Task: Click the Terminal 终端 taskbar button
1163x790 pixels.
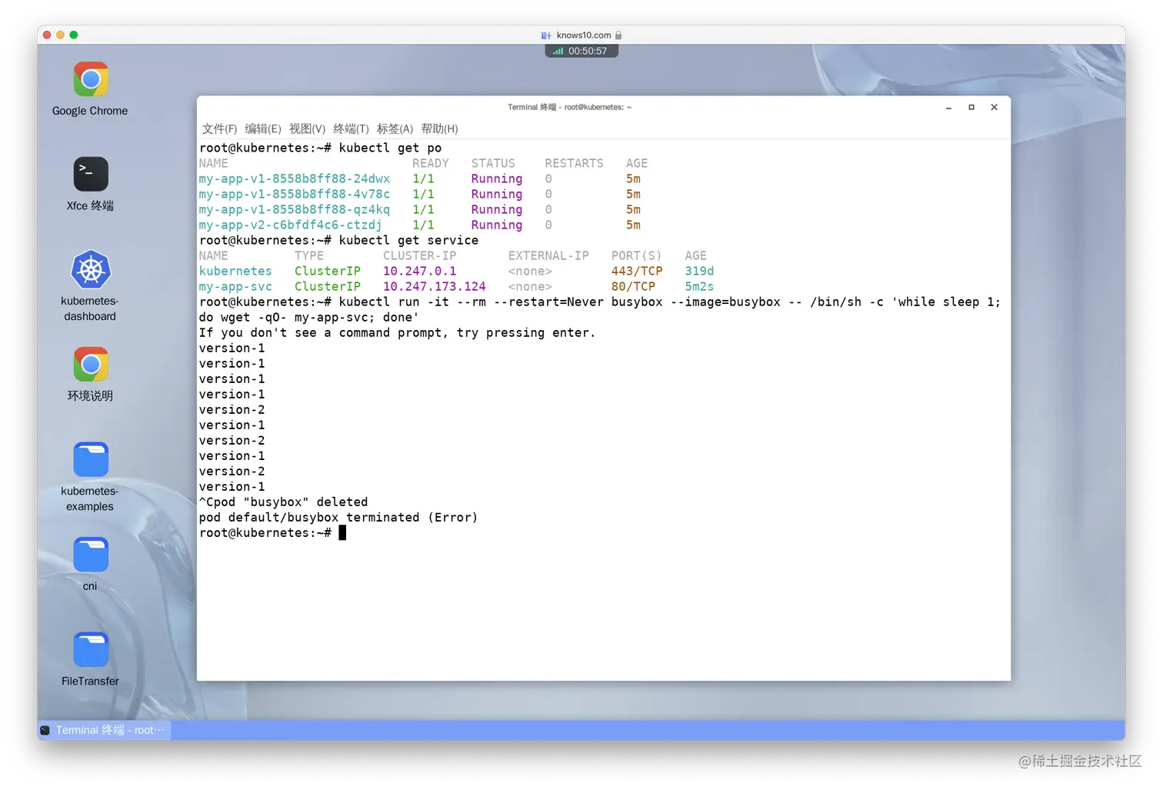Action: point(105,730)
